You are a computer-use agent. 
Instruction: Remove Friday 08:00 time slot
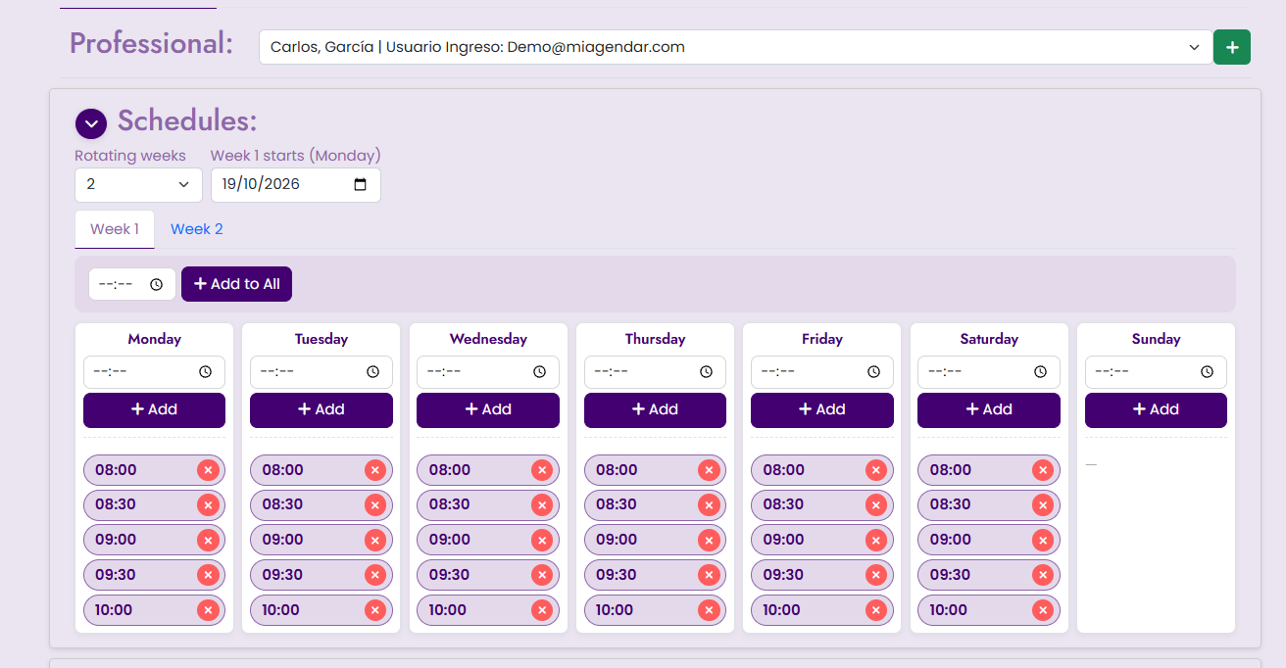tap(875, 470)
